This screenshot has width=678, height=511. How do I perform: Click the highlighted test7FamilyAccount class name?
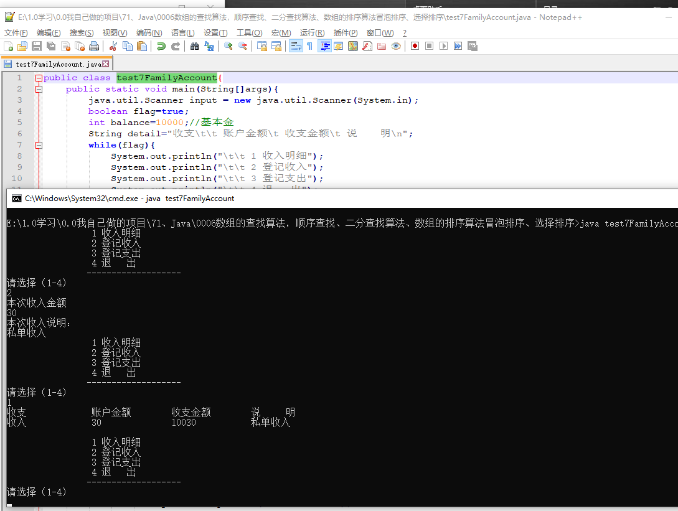[x=167, y=78]
